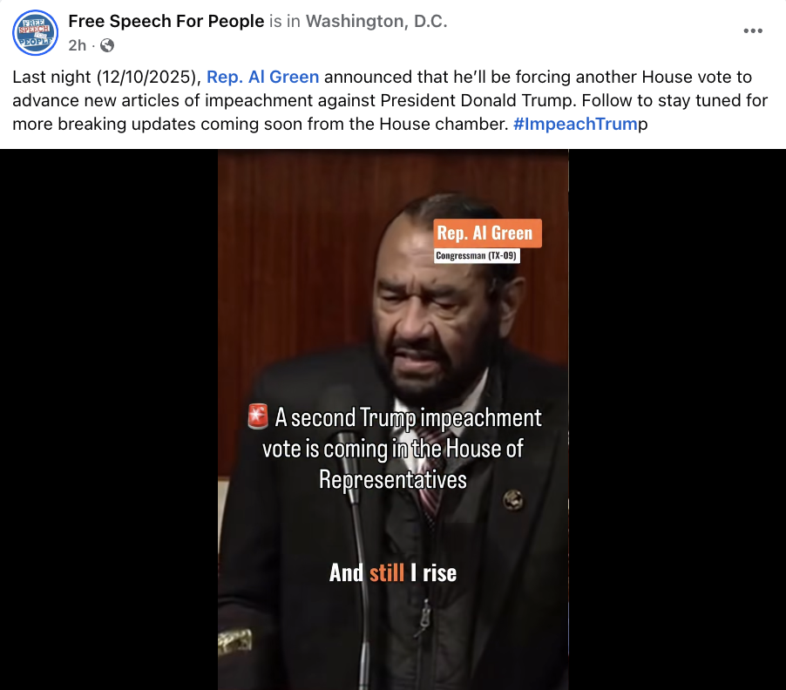786x690 pixels.
Task: Click the red siren emoji in caption
Action: (x=258, y=417)
